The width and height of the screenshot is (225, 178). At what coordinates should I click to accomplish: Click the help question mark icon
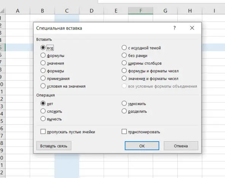[174, 28]
